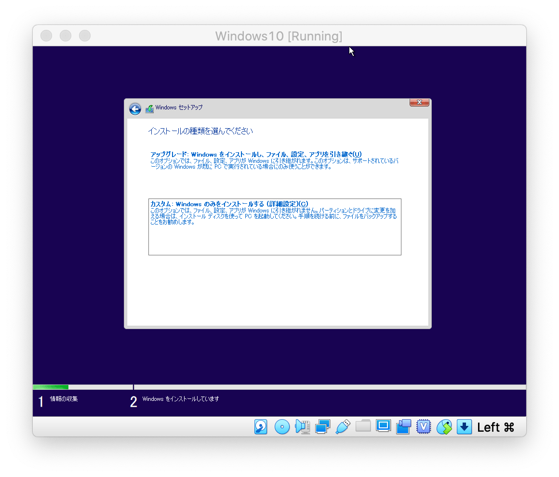Screen dimensions: 559x477
Task: Click the keyboard capture status icon
Action: [x=464, y=426]
